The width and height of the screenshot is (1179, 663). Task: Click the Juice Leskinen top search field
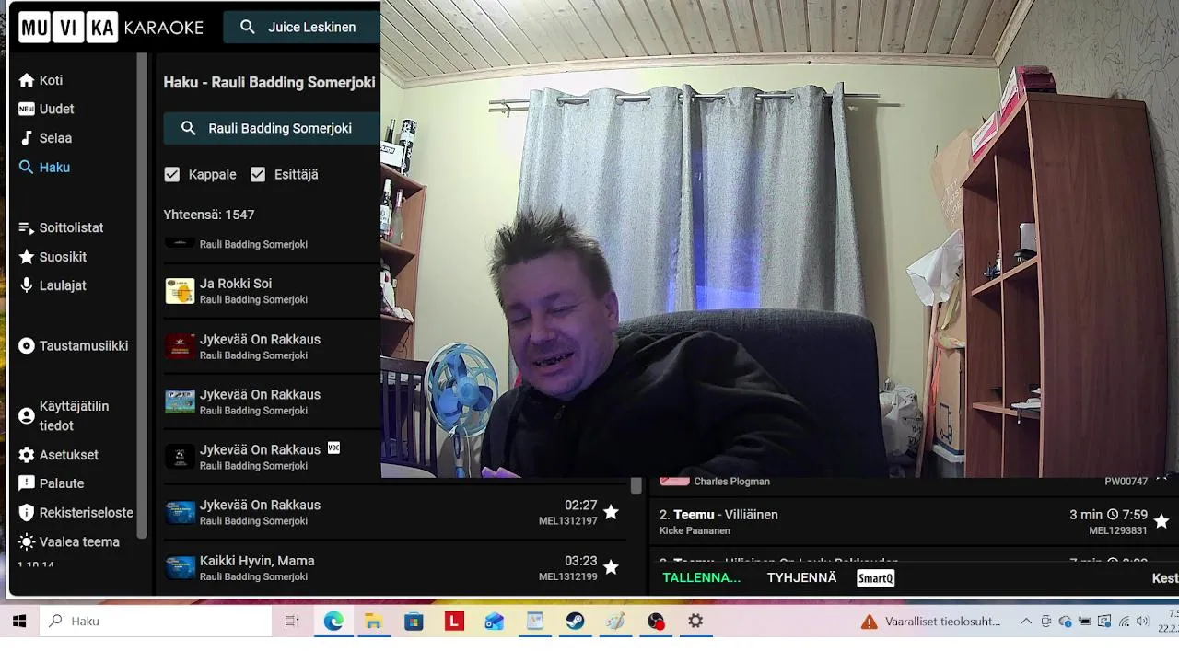tap(302, 28)
